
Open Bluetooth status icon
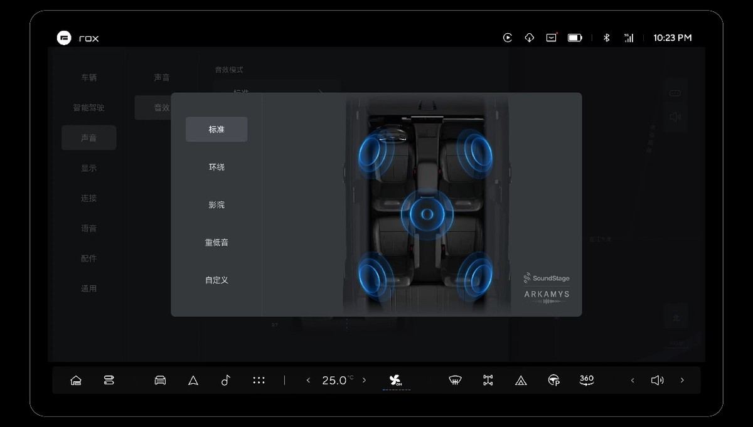606,38
